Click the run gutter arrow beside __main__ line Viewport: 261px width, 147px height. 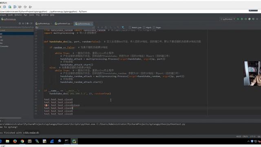click(40, 91)
